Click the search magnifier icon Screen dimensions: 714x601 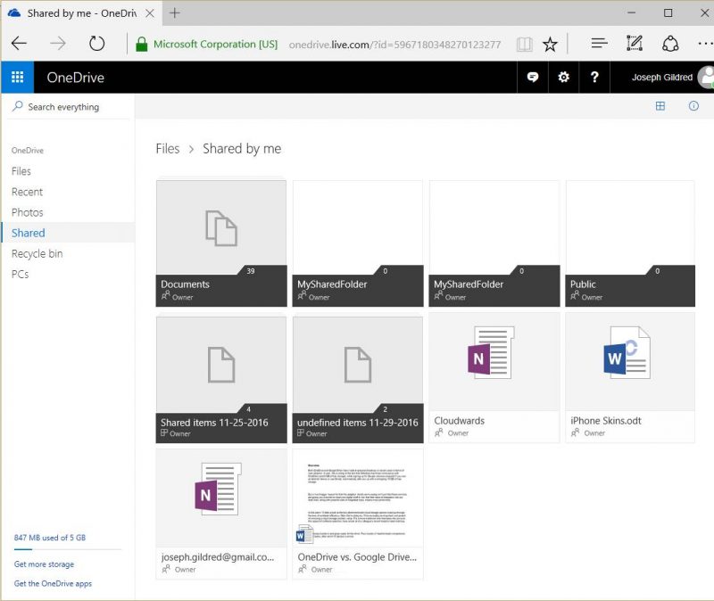(x=16, y=106)
